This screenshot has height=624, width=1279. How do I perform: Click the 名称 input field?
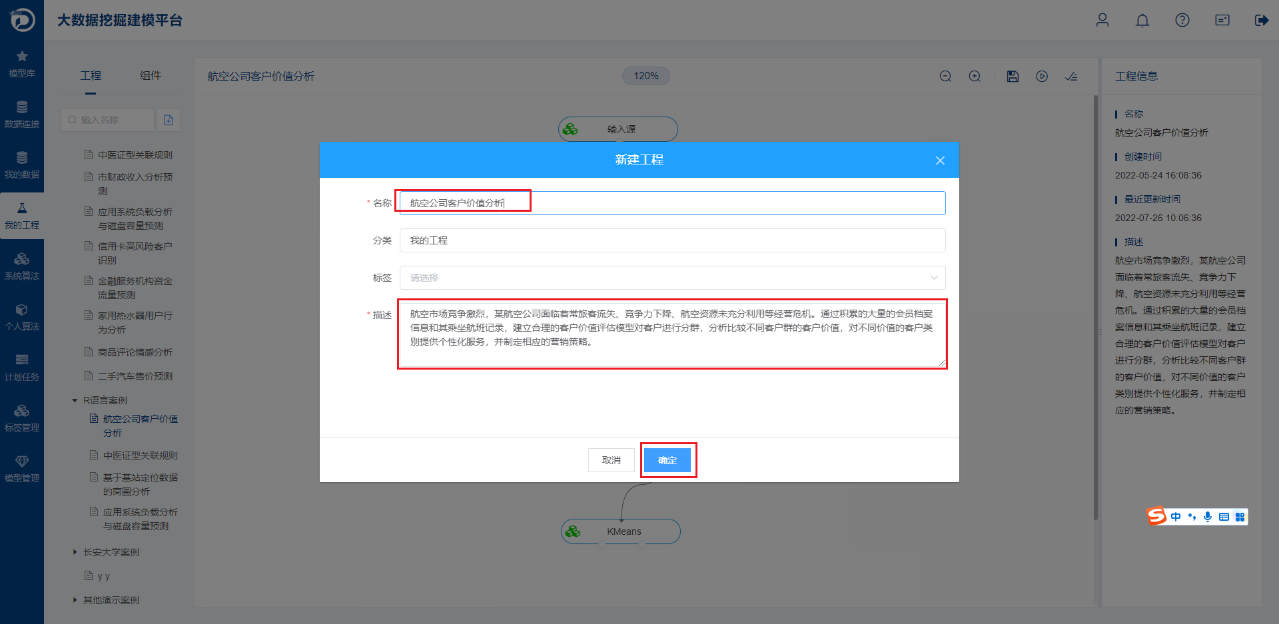pos(672,203)
